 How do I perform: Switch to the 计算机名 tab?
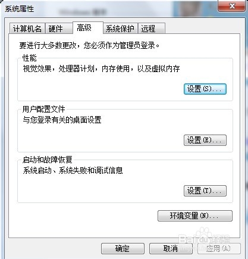click(27, 29)
